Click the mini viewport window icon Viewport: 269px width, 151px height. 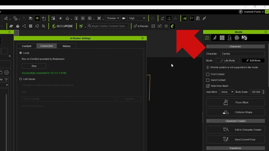point(53,18)
